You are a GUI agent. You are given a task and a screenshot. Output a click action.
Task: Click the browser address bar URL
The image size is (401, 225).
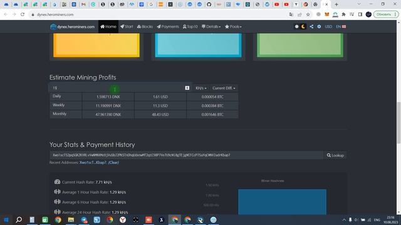click(x=55, y=14)
